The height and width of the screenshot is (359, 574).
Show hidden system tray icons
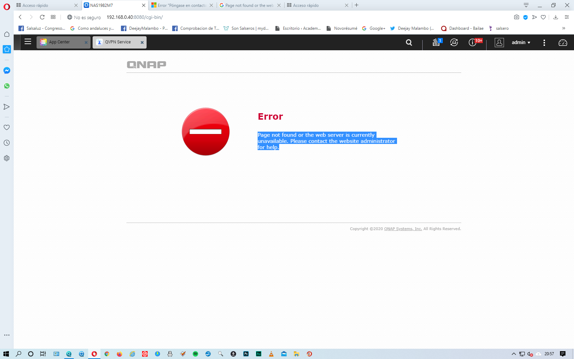(x=514, y=354)
